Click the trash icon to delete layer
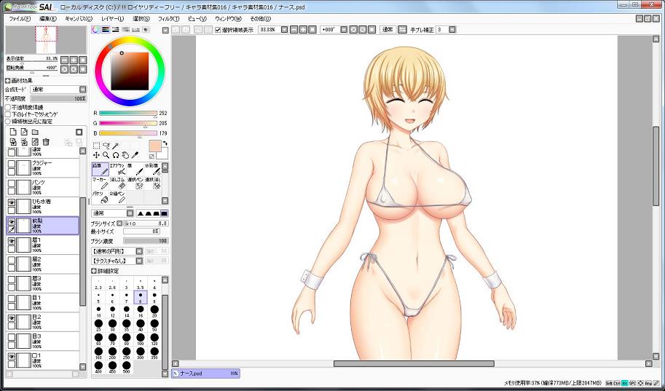The image size is (665, 391). pos(46,142)
